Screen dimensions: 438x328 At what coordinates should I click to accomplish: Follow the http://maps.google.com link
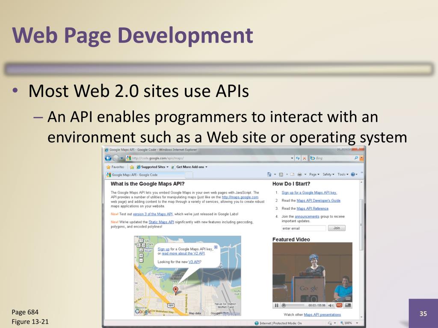coord(240,197)
